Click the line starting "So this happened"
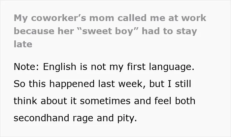Image resolution: width=231 pixels, height=137 pixels. coord(102,84)
